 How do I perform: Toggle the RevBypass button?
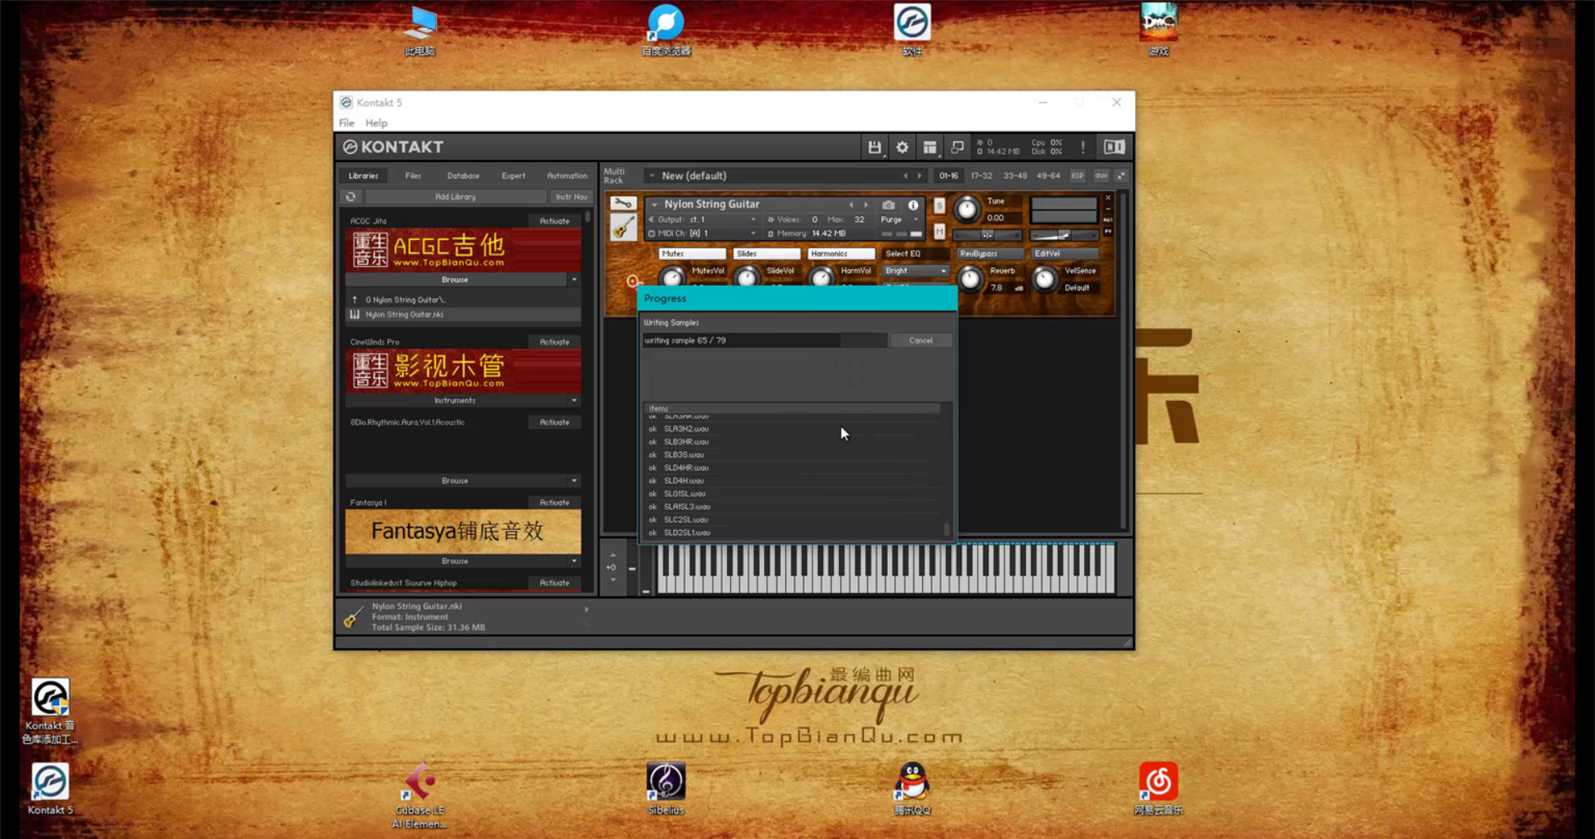991,254
